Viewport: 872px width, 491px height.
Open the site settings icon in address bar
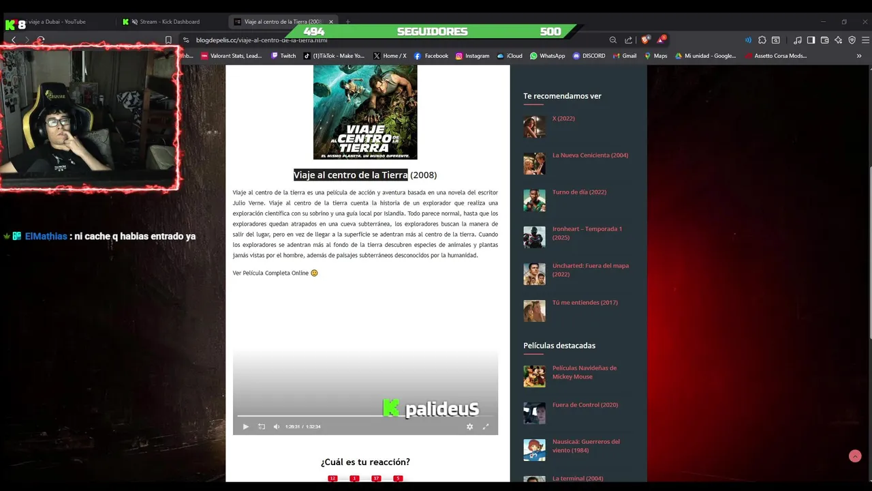[186, 40]
